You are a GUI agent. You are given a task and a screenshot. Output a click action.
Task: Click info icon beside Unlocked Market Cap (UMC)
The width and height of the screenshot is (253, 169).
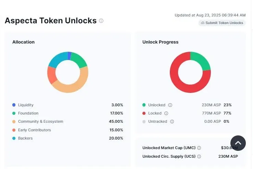coord(199,148)
